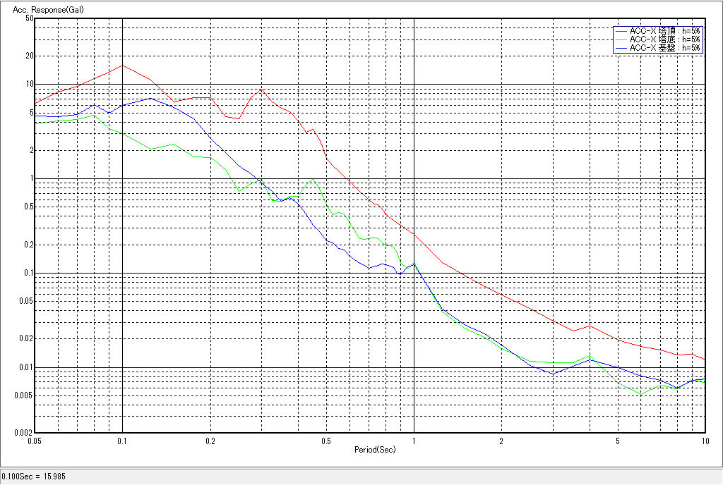Click the Period(Sec) axis title
This screenshot has height=485, width=723.
[x=374, y=449]
